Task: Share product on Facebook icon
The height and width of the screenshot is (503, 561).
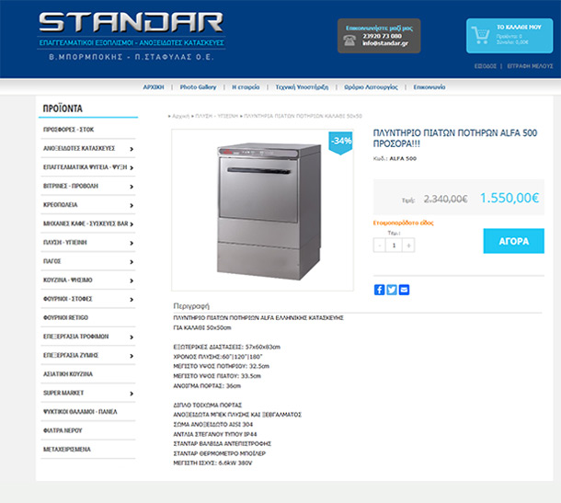Action: tap(379, 290)
